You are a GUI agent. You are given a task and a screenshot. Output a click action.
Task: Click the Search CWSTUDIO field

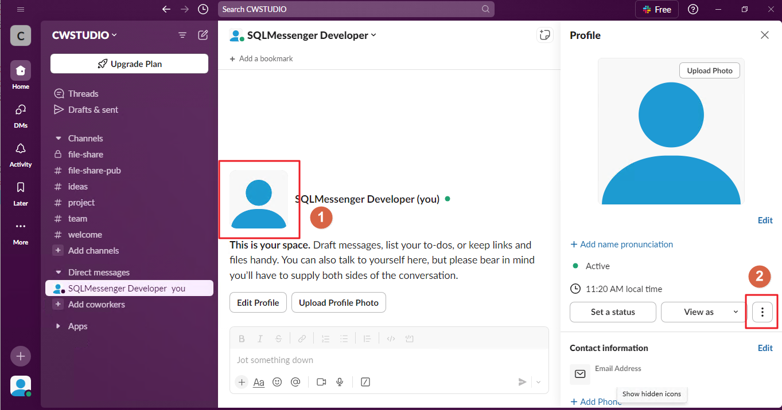pos(356,9)
